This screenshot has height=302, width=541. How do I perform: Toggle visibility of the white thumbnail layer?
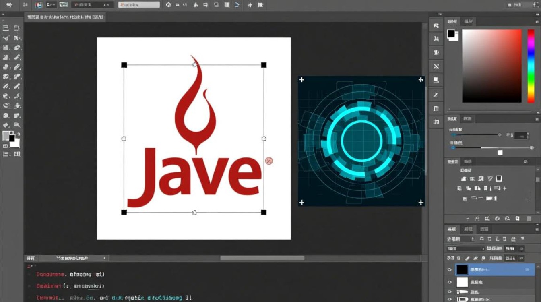[x=450, y=282]
